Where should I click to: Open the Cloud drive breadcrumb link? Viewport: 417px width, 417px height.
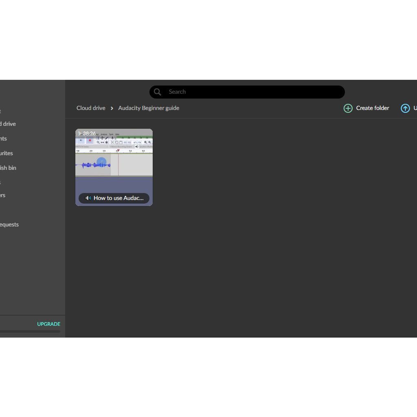tap(91, 108)
